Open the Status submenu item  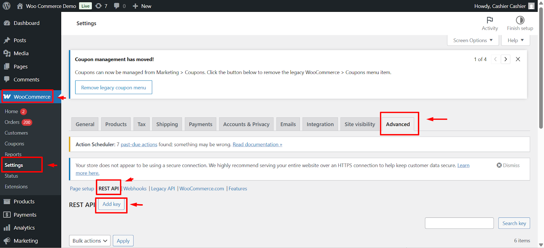[11, 176]
